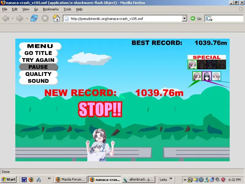Open the Bookmarks menu
Image resolution: width=245 pixels, height=184 pixels.
[x=51, y=9]
